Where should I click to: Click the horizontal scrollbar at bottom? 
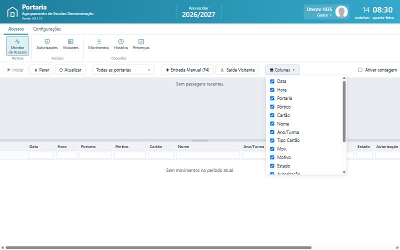tap(158, 247)
